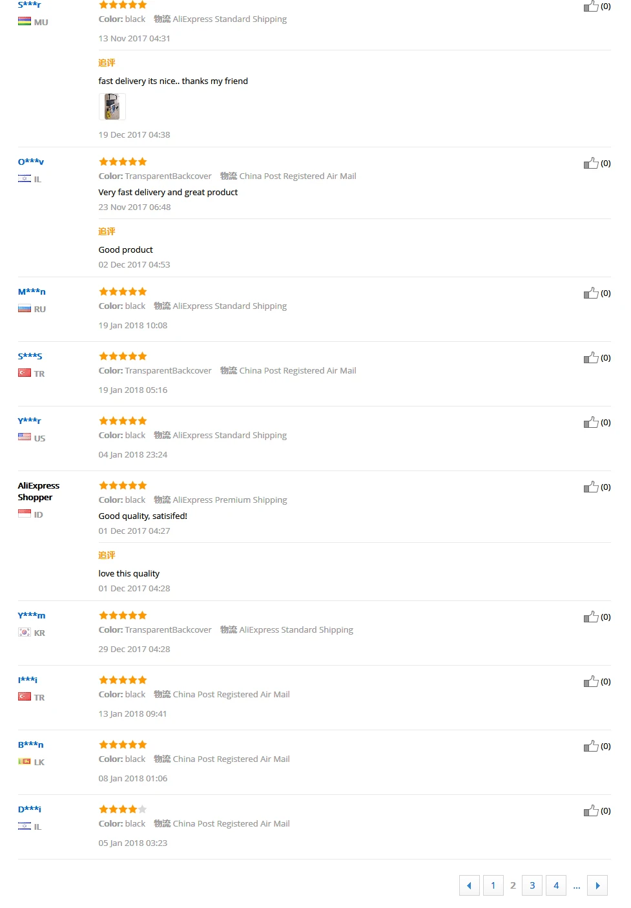
Task: Go to the previous reviews page
Action: tap(469, 885)
